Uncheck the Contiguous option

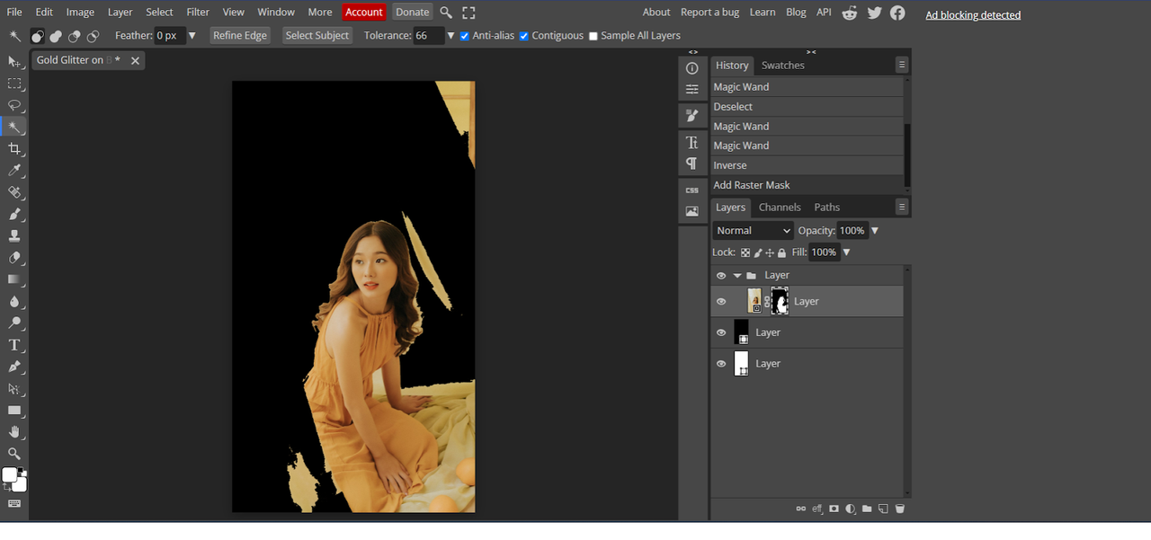(x=524, y=36)
